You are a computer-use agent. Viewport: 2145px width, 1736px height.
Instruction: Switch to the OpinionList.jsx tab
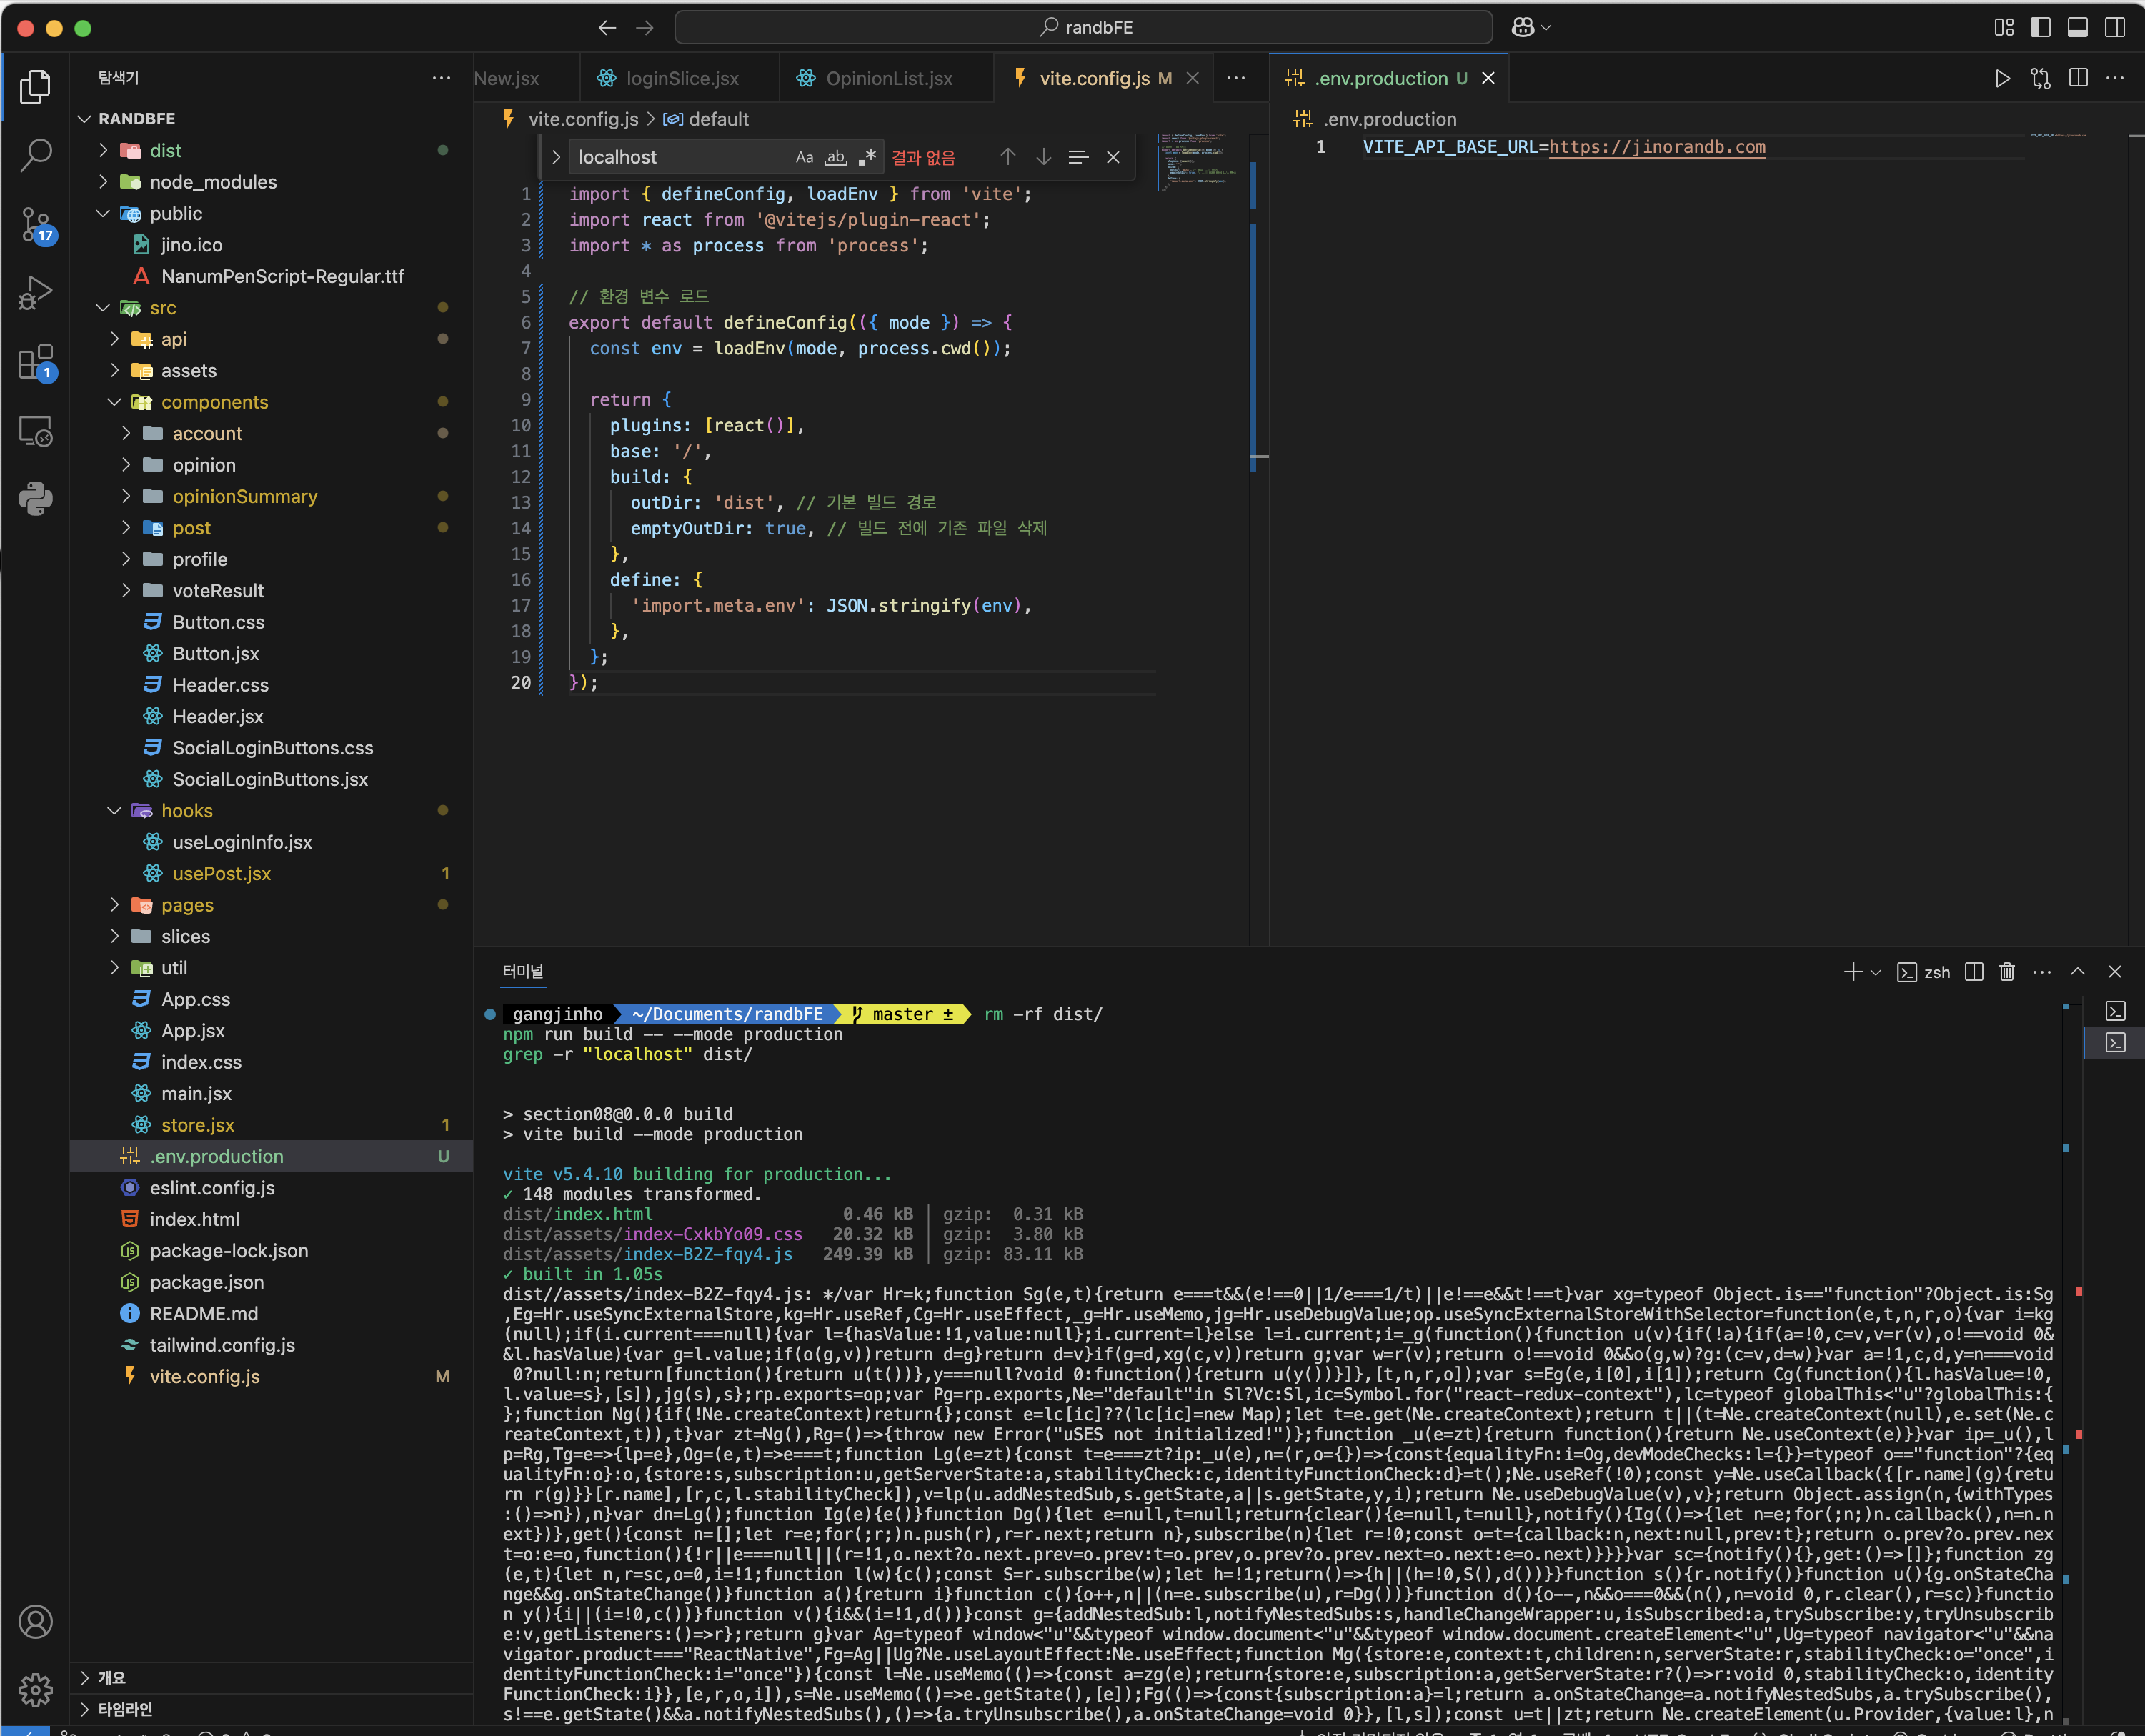(x=888, y=78)
